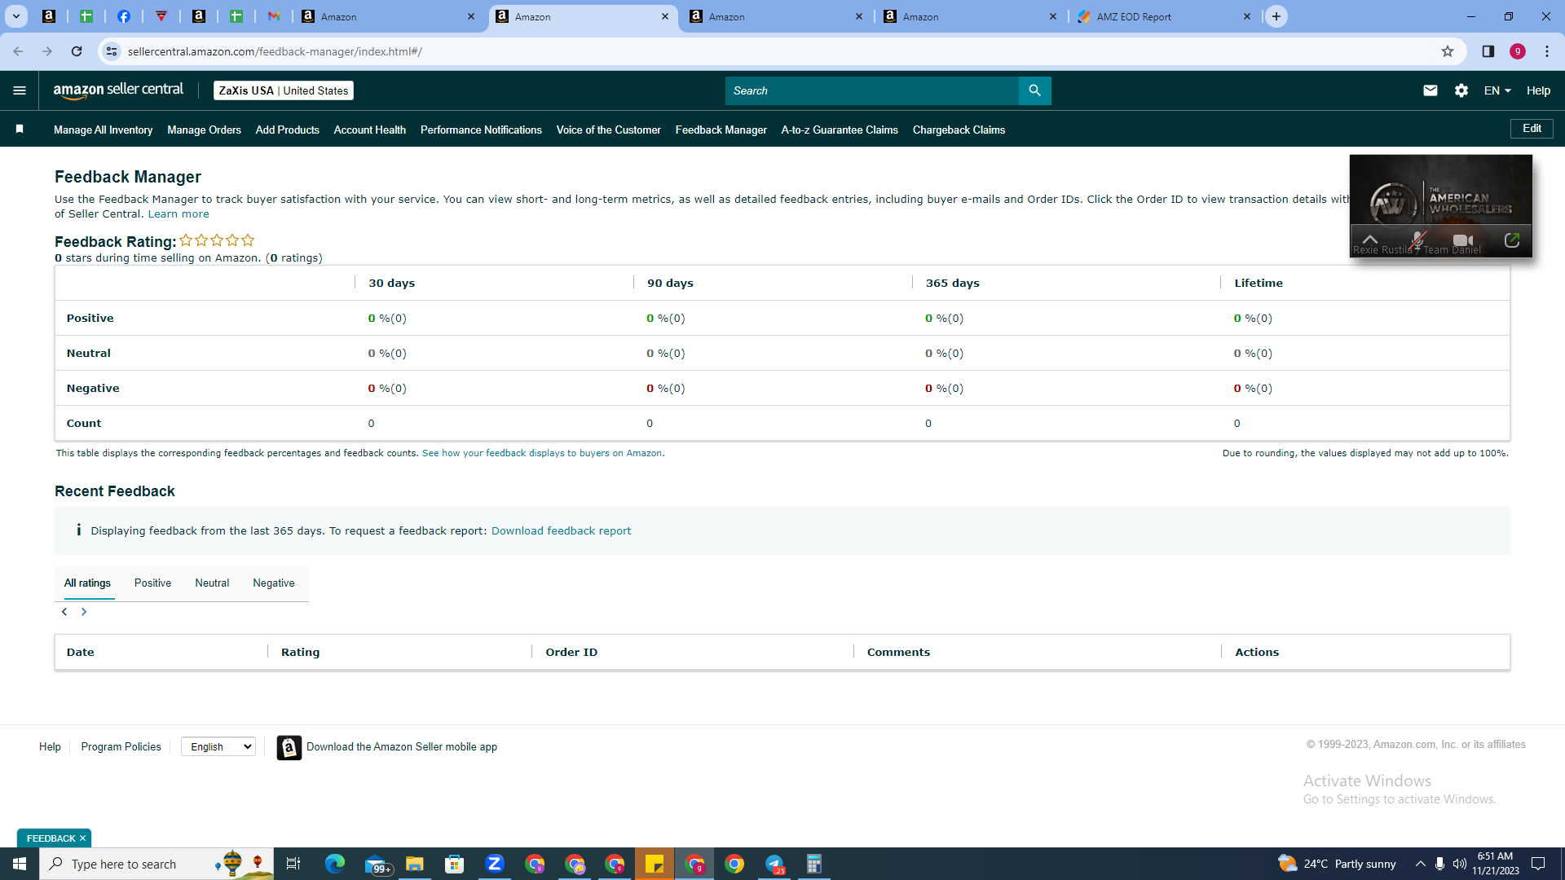
Task: Open the English language select box
Action: pos(218,747)
